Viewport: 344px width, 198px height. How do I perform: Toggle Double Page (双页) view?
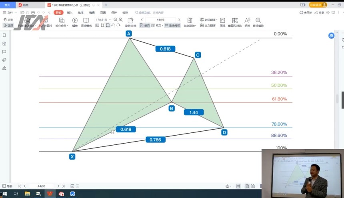tap(157, 26)
